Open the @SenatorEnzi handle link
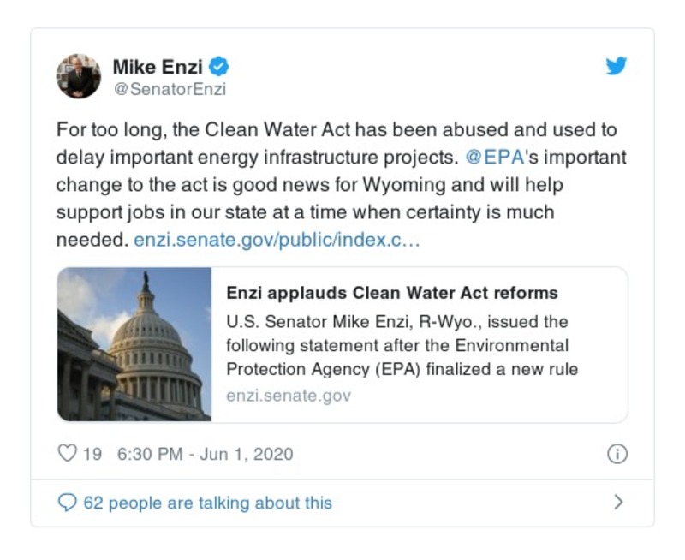Image resolution: width=685 pixels, height=560 pixels. tap(170, 89)
